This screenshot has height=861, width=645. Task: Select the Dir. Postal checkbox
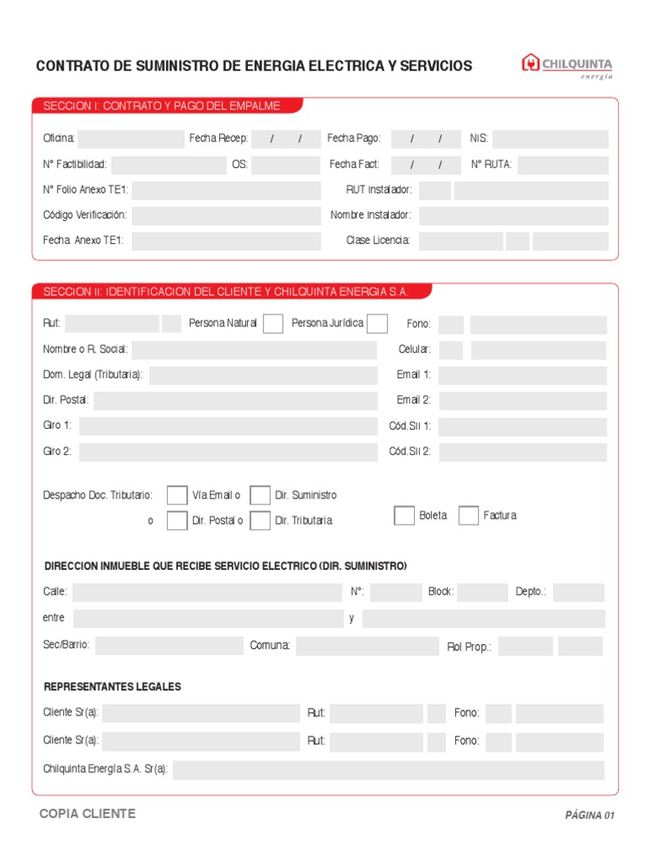[x=177, y=520]
